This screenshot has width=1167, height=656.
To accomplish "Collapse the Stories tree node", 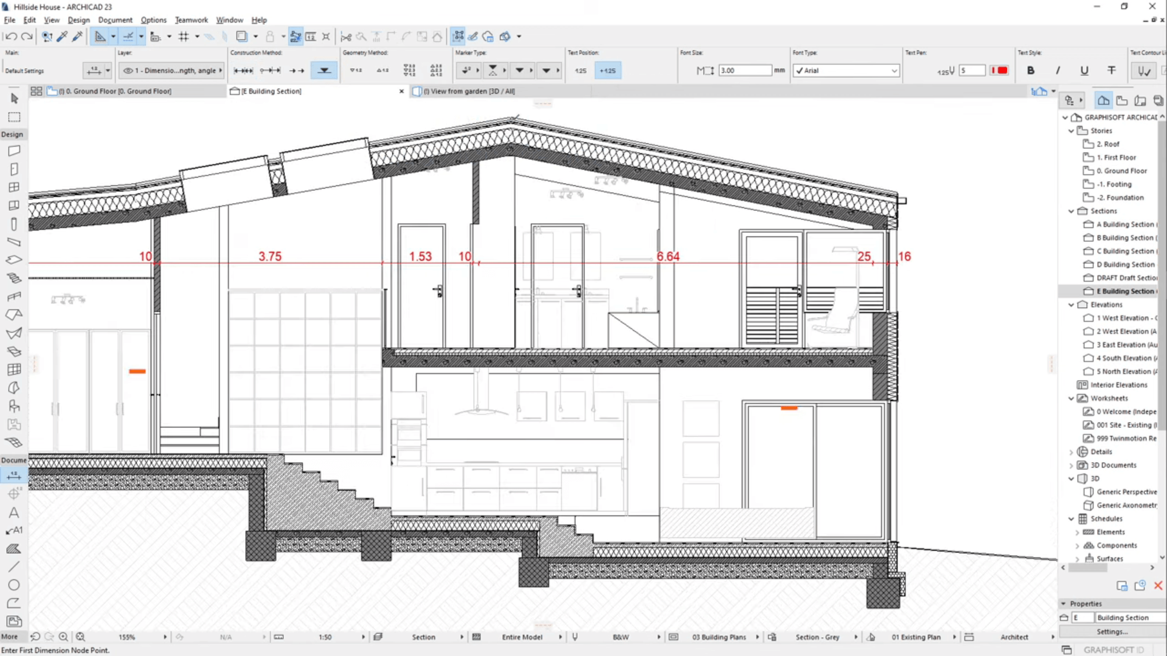I will click(x=1072, y=131).
